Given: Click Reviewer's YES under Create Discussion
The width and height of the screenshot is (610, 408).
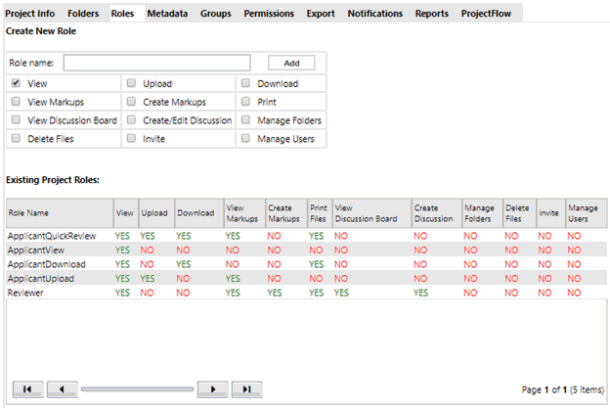Looking at the screenshot, I should coord(420,293).
